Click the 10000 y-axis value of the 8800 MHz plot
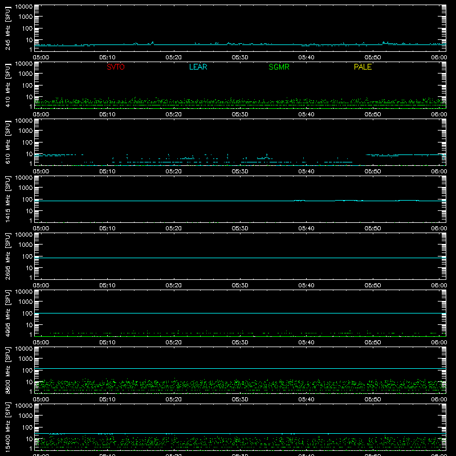Image resolution: width=456 pixels, height=456 pixels. [x=24, y=349]
